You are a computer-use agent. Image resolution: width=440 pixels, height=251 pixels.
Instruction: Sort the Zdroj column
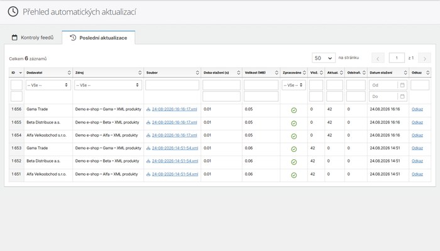click(x=140, y=73)
